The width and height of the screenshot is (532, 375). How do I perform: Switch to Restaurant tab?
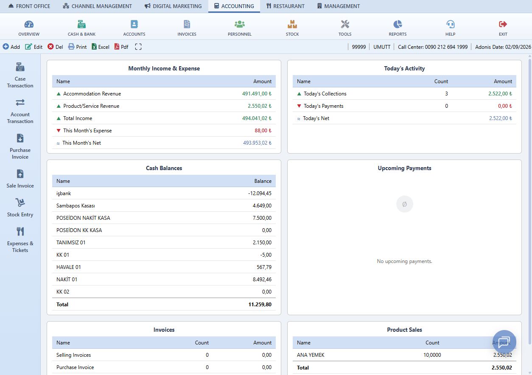[x=286, y=6]
